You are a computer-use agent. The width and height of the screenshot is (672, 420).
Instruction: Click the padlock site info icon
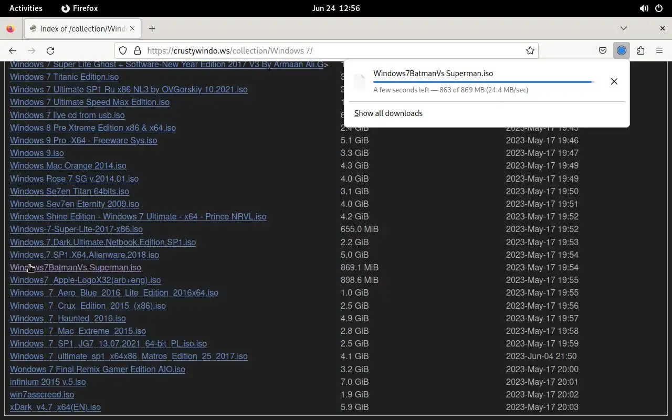click(x=138, y=50)
